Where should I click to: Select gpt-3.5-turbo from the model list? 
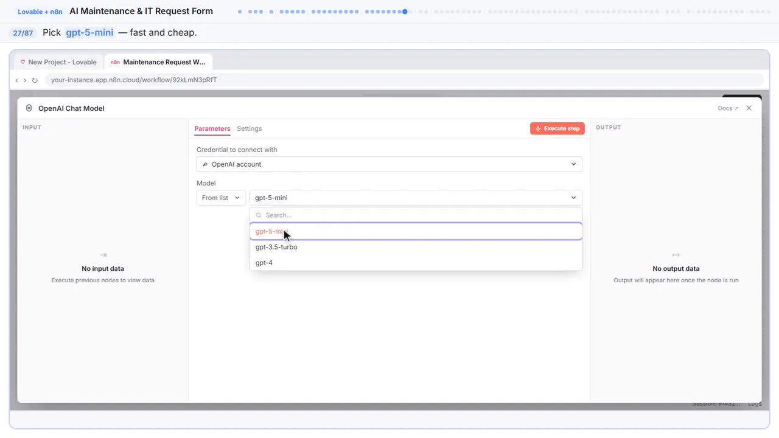coord(416,247)
